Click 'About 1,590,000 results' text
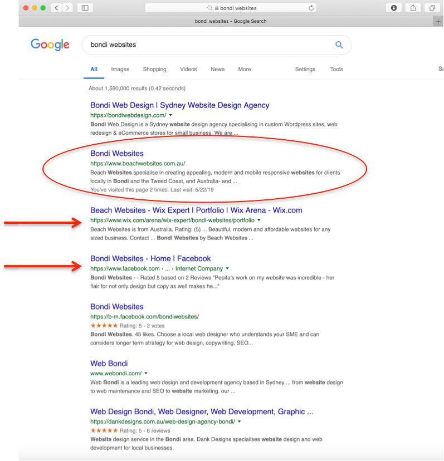This screenshot has width=444, height=461. [x=137, y=89]
